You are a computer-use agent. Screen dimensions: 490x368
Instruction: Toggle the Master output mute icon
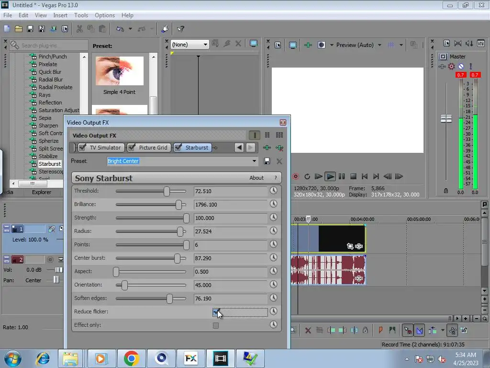(461, 66)
